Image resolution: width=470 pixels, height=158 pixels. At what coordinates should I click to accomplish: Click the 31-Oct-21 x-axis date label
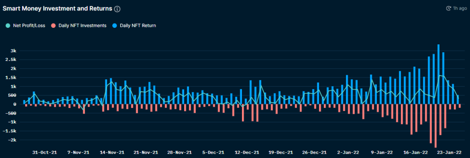pos(44,152)
